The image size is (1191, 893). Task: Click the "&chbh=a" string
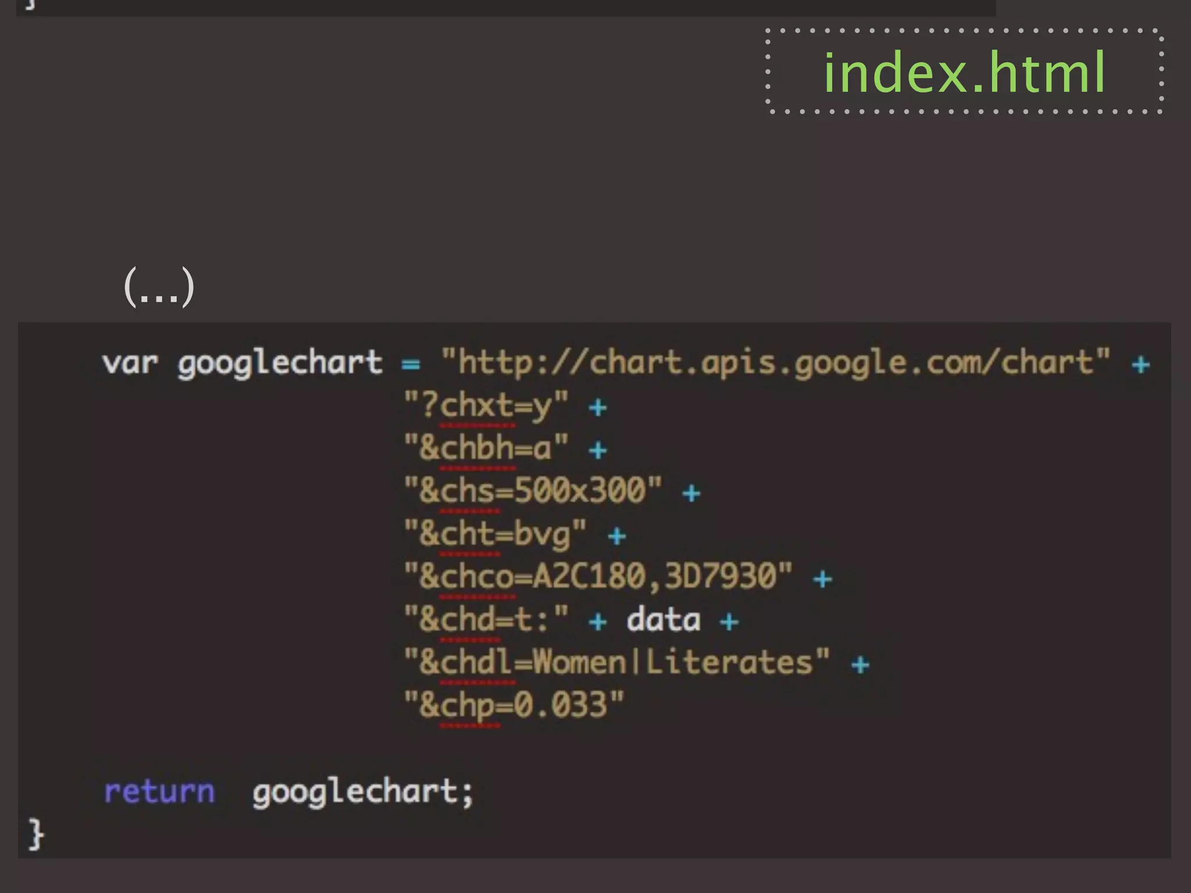pos(486,447)
